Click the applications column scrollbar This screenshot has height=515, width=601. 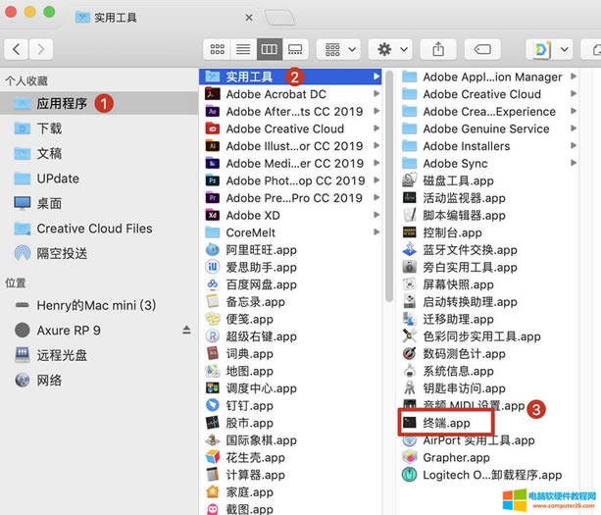(x=389, y=186)
